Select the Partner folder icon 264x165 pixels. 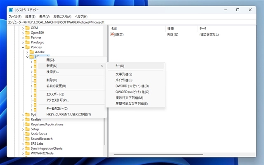tap(27, 38)
